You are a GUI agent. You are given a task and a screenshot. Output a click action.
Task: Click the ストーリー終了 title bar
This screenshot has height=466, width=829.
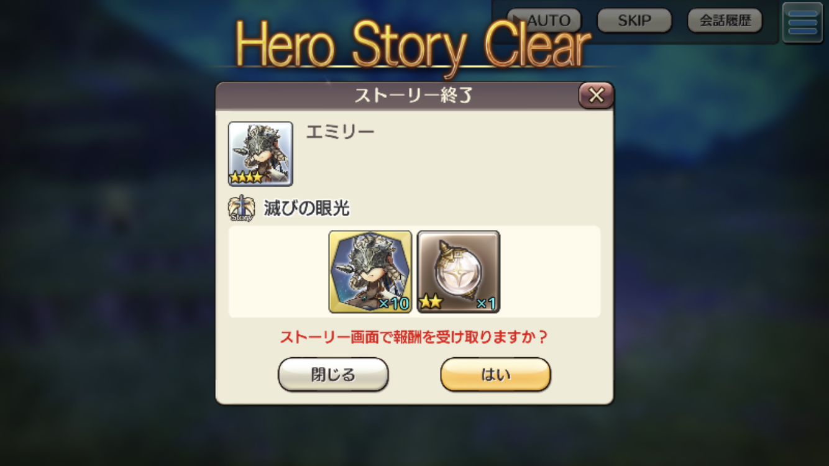(414, 96)
